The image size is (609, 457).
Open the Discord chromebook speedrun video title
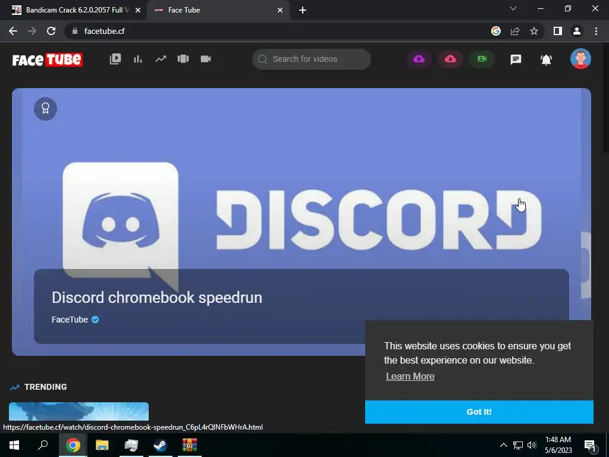[157, 298]
